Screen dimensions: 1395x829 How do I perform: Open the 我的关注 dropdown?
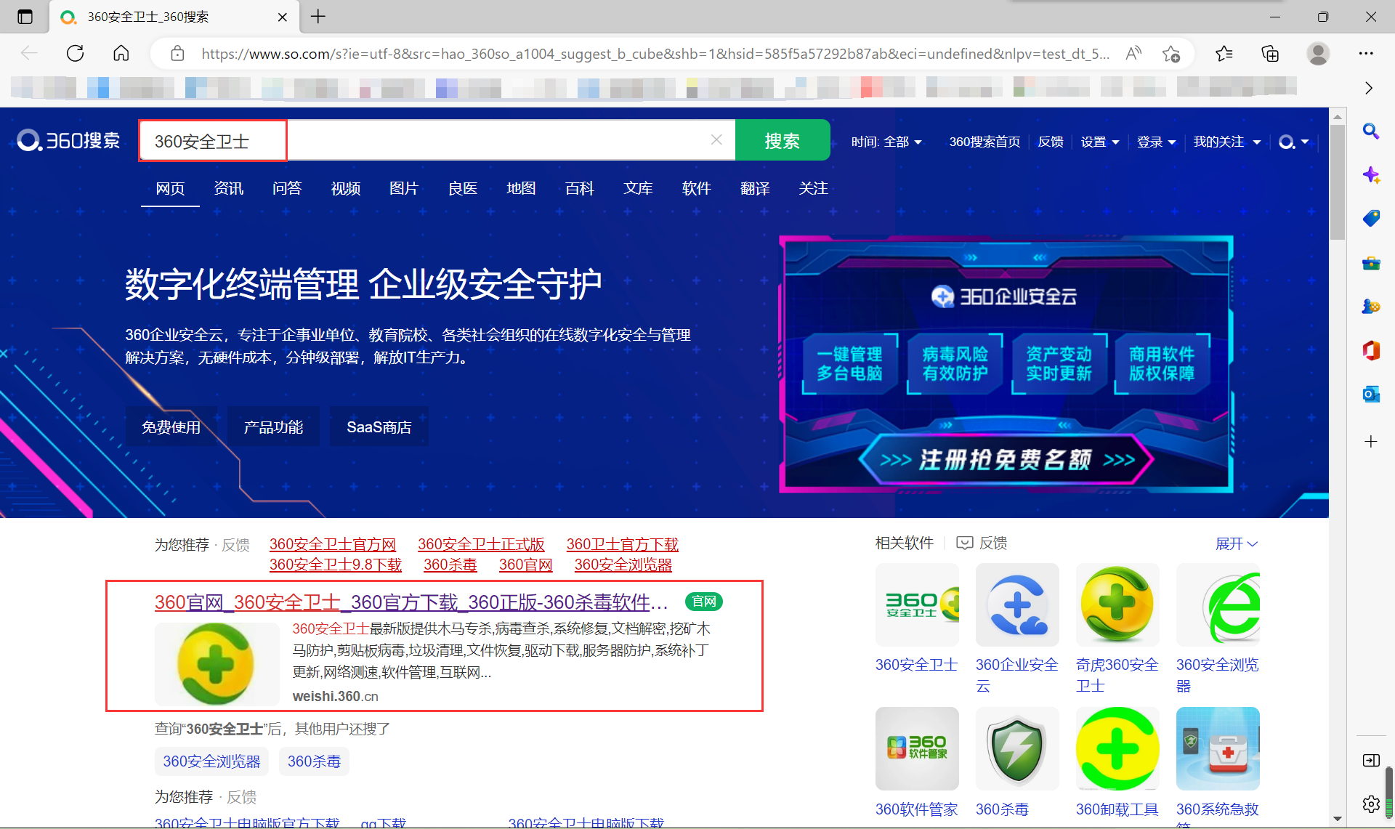pos(1226,142)
